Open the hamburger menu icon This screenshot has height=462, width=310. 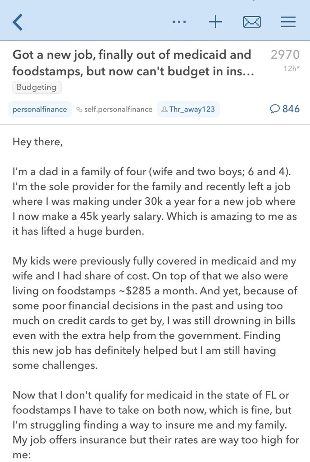(288, 22)
